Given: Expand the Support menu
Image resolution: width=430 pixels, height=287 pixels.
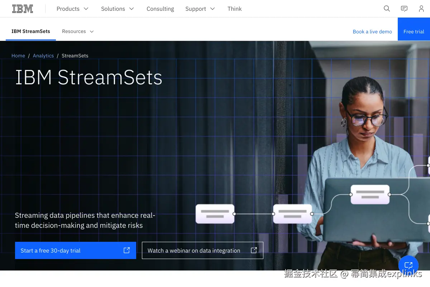Looking at the screenshot, I should [200, 9].
